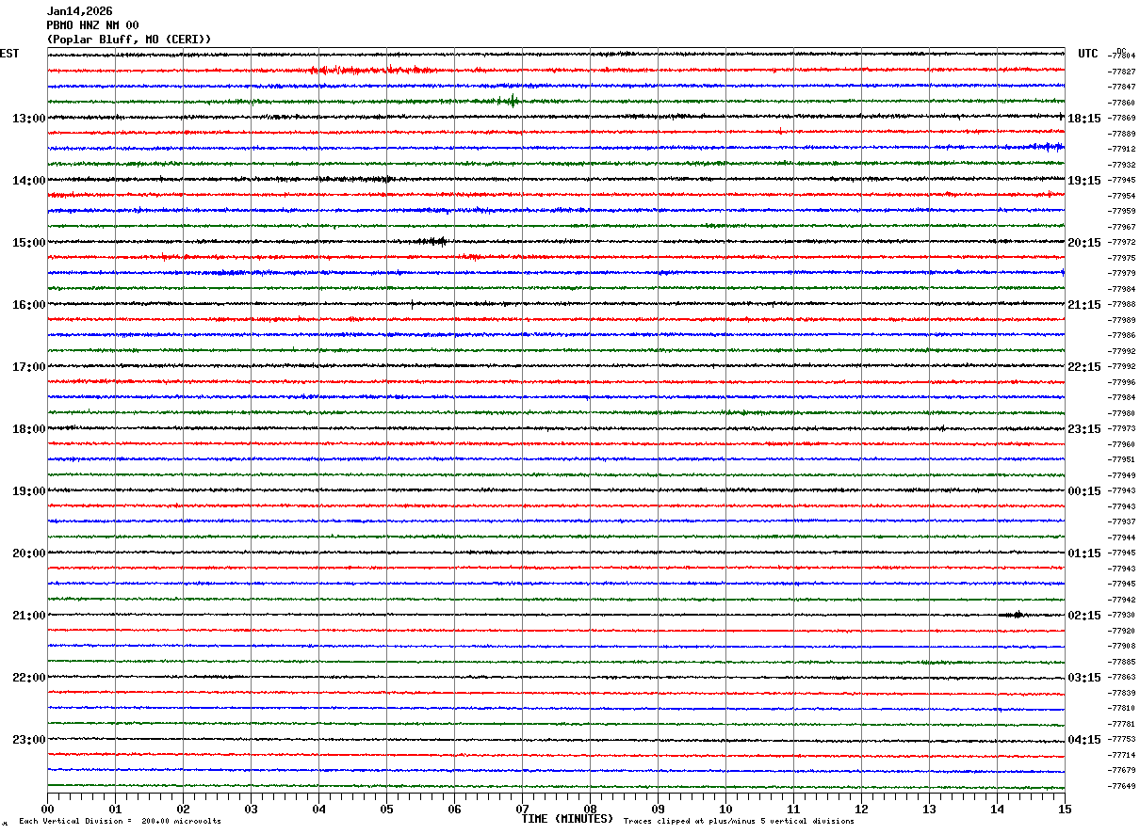Screen dimensions: 1140x834
Task: Select the DC offset value -77988
Action: coord(1121,304)
